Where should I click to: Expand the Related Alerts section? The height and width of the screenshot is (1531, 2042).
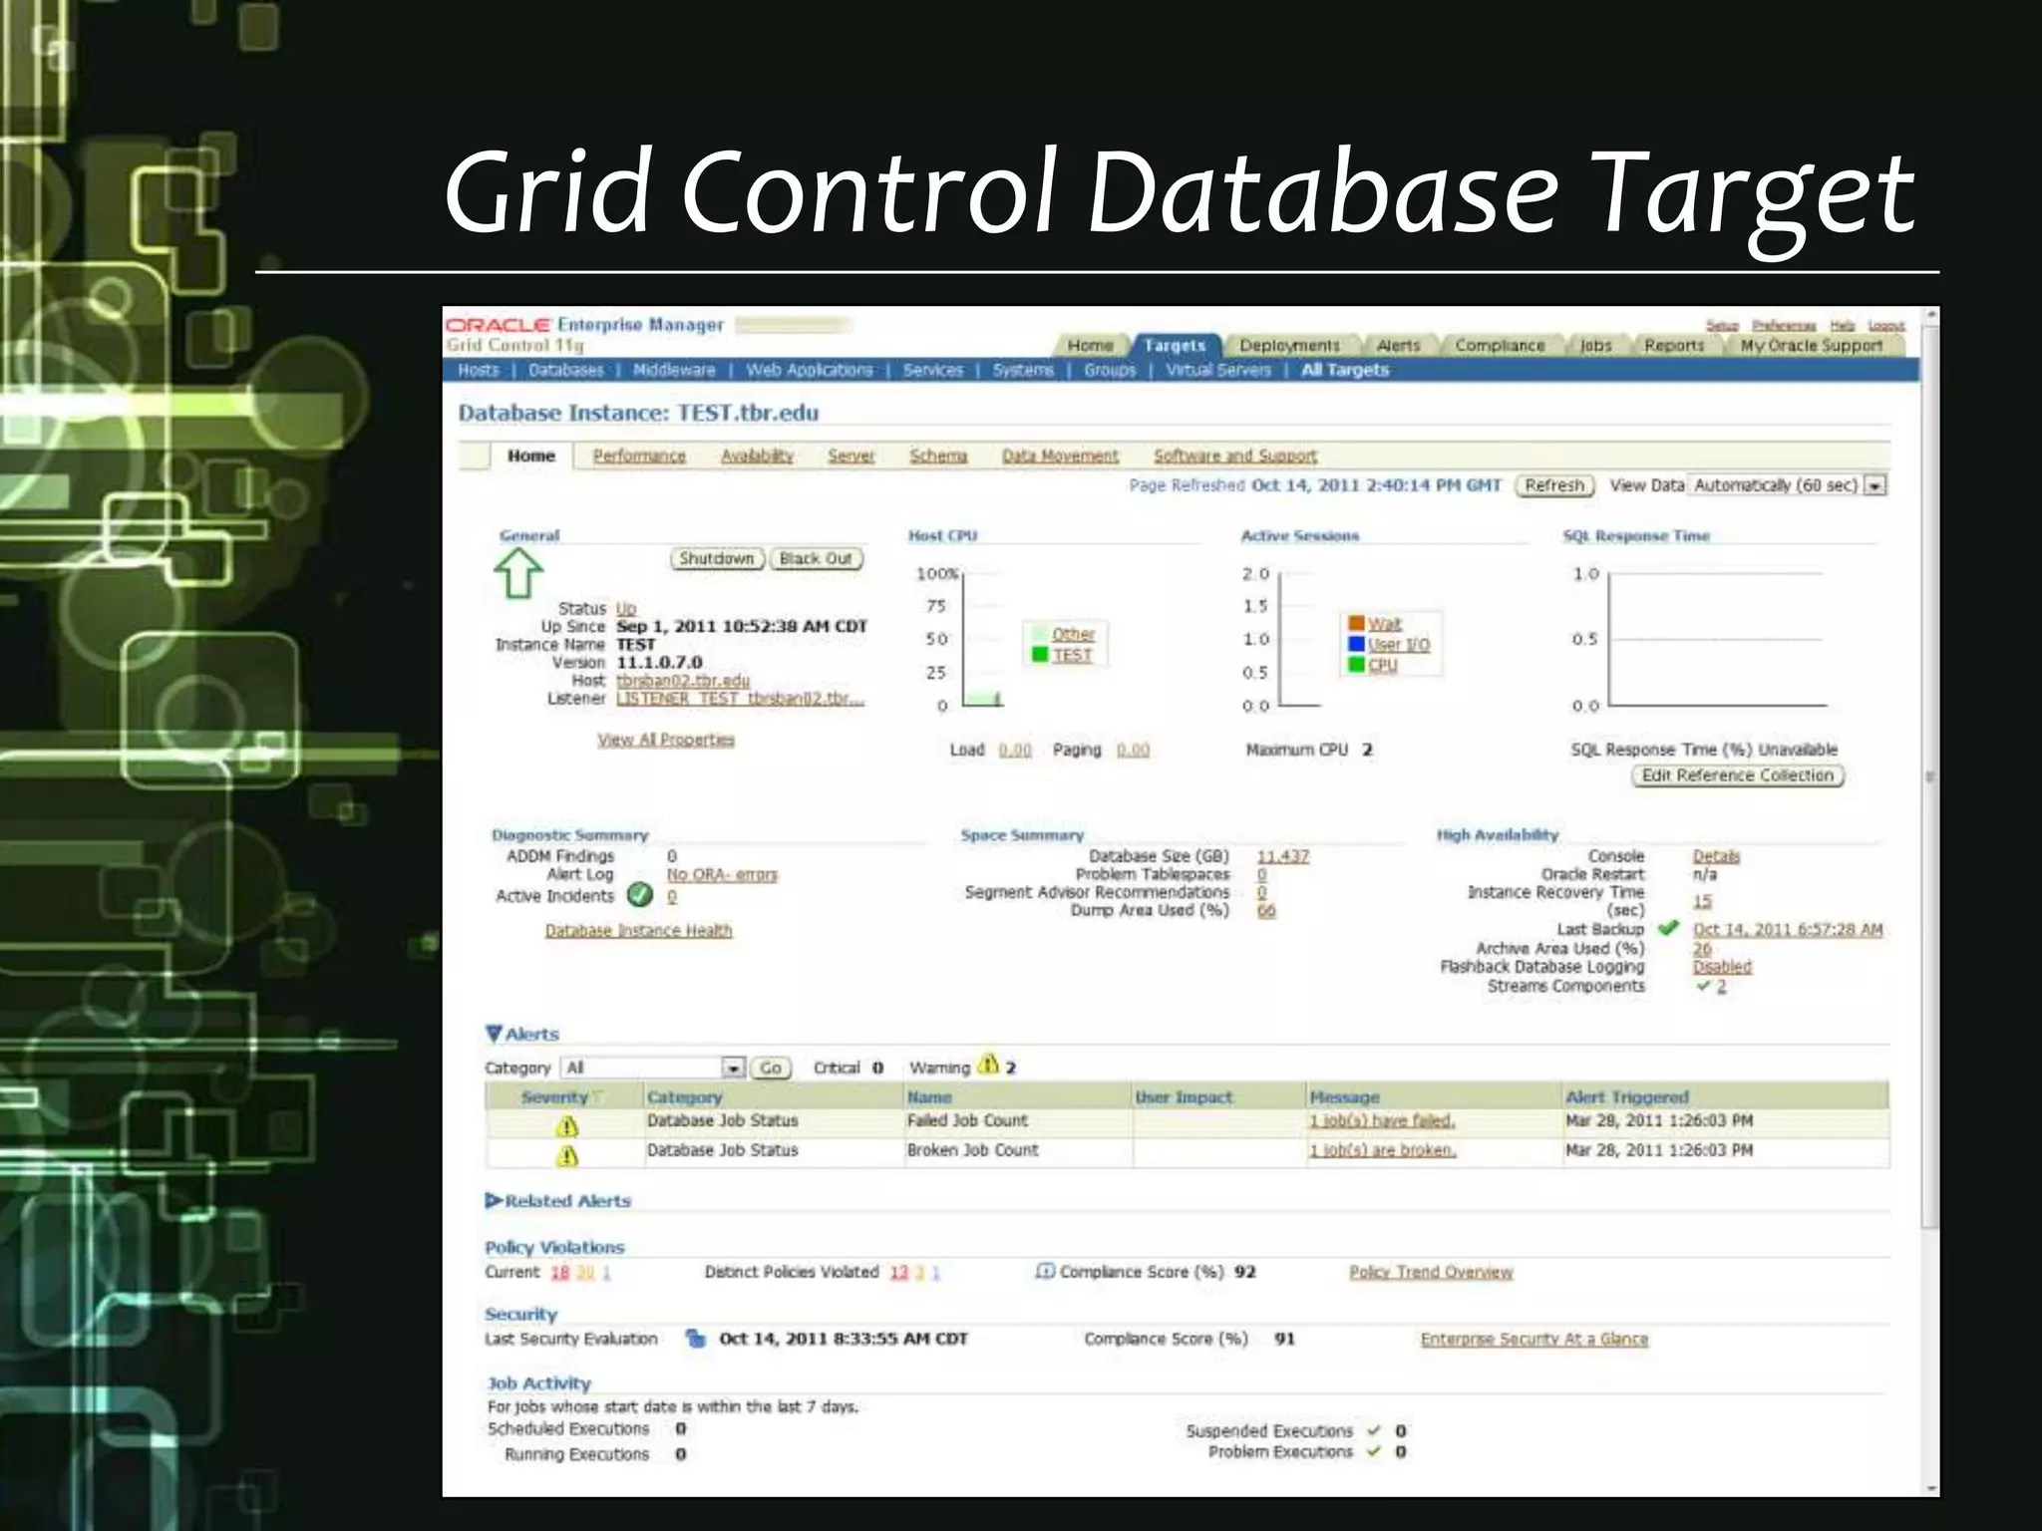(x=494, y=1200)
